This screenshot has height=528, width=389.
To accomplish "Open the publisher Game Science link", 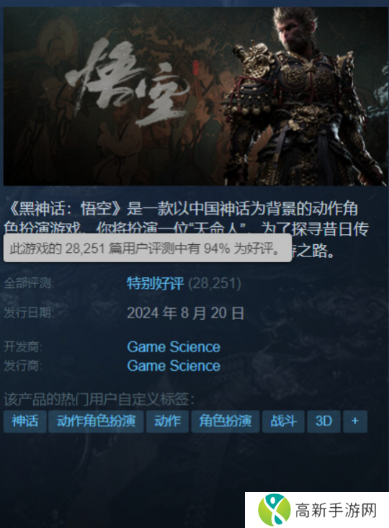I will 174,366.
